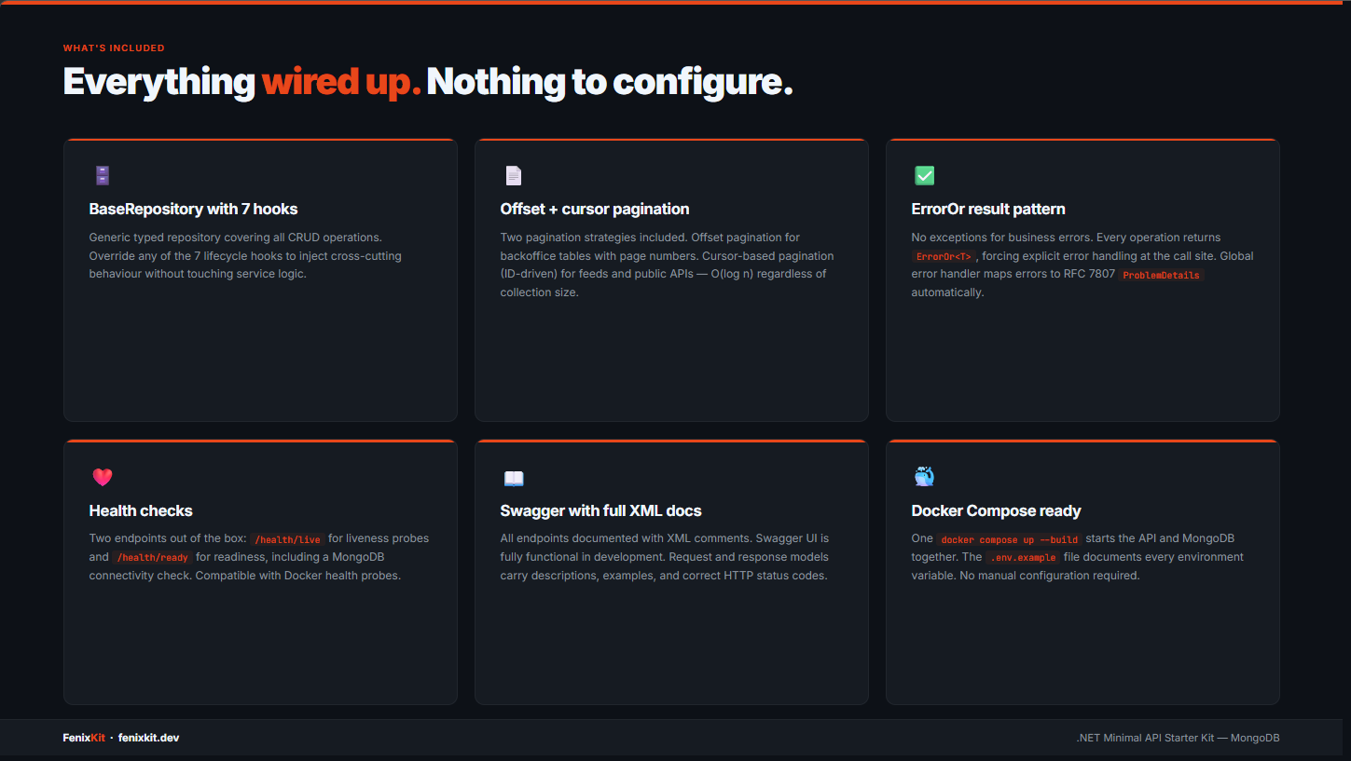
Task: Click the 'WHAT'S INCLUDED' section label
Action: point(114,48)
